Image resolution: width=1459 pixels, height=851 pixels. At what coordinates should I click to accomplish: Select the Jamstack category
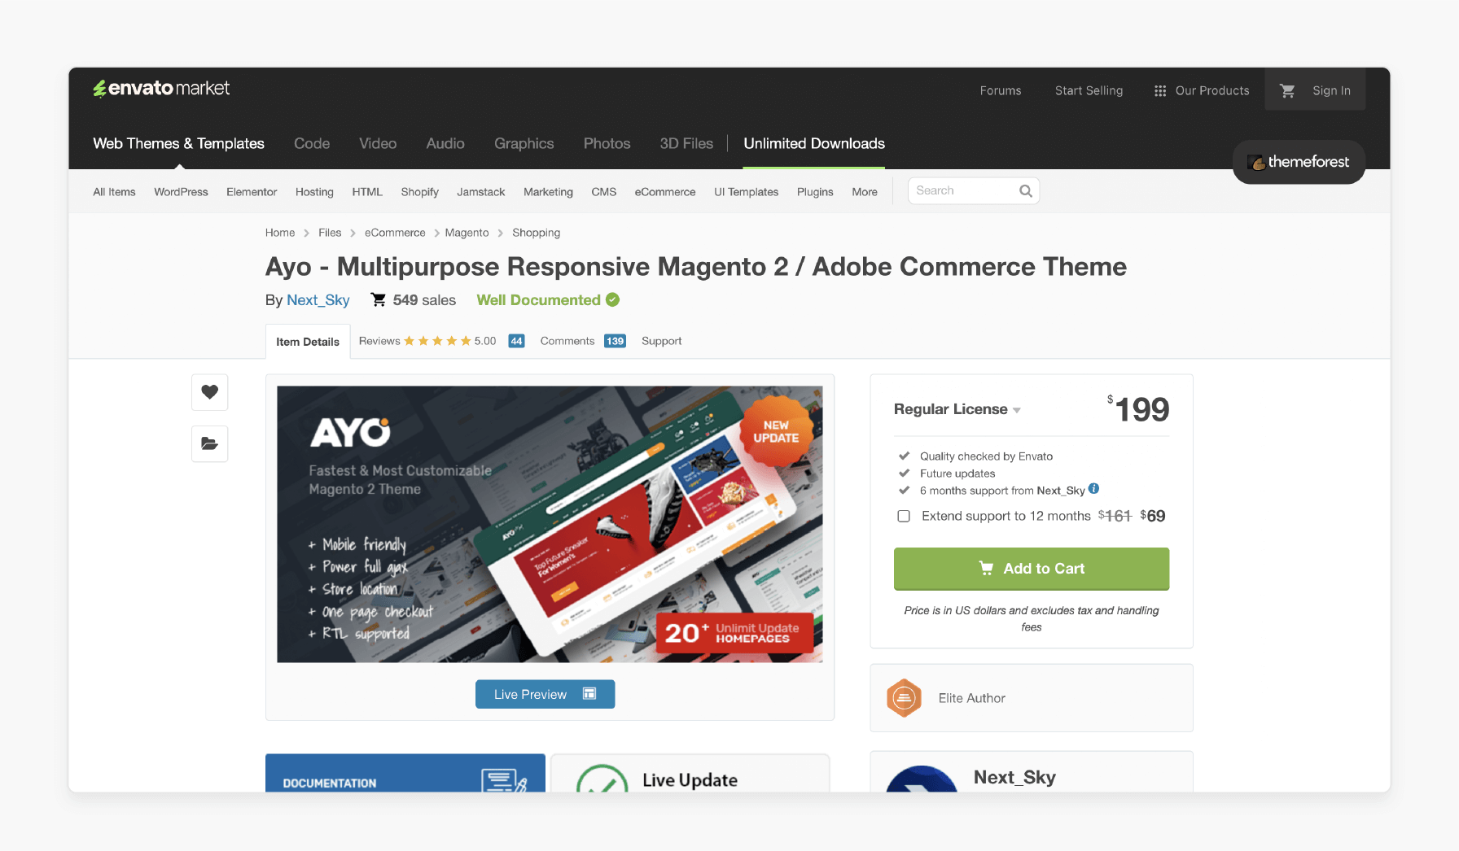(x=480, y=192)
